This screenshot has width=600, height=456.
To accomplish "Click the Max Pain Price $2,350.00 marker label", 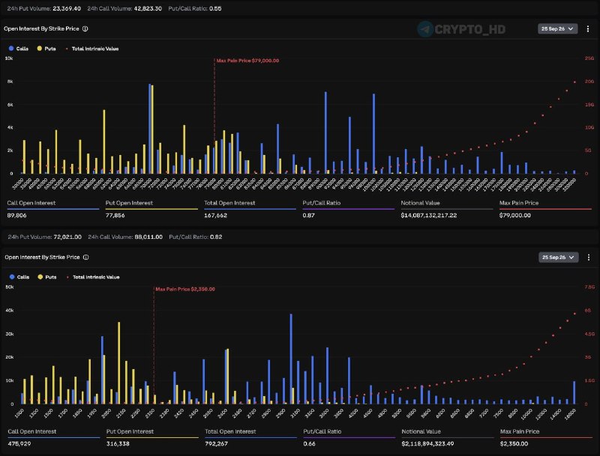I will click(185, 289).
